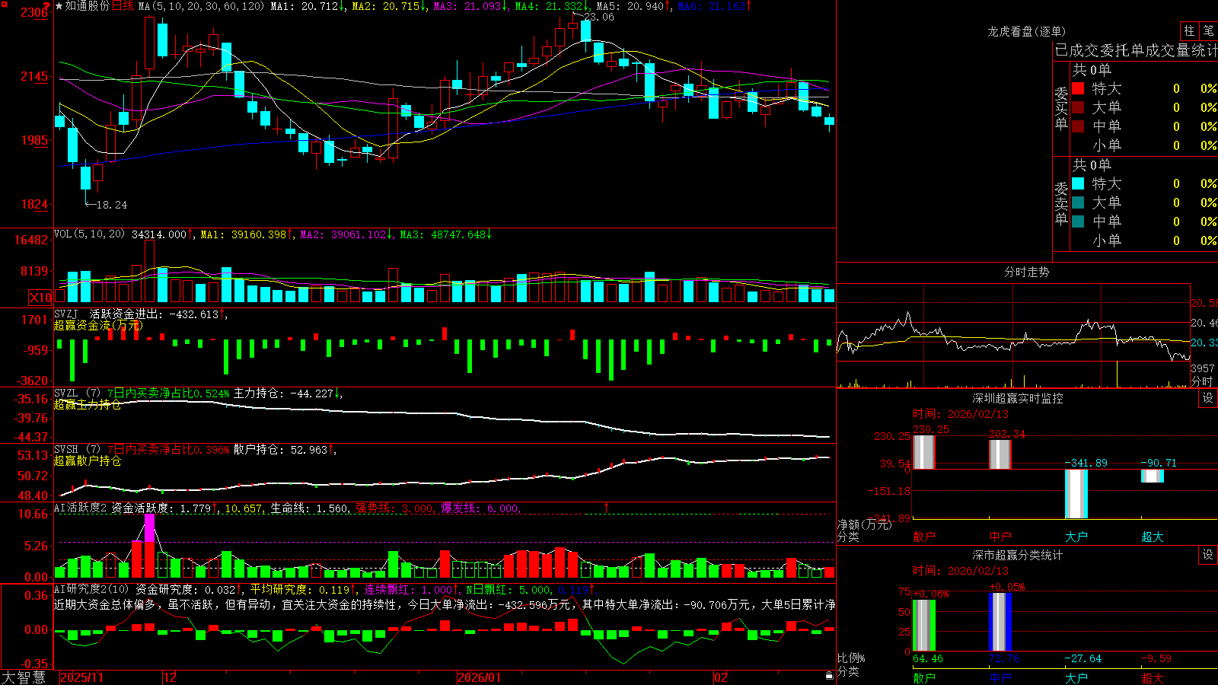1218x685 pixels.
Task: Click the 18.24 low price label
Action: pos(112,205)
